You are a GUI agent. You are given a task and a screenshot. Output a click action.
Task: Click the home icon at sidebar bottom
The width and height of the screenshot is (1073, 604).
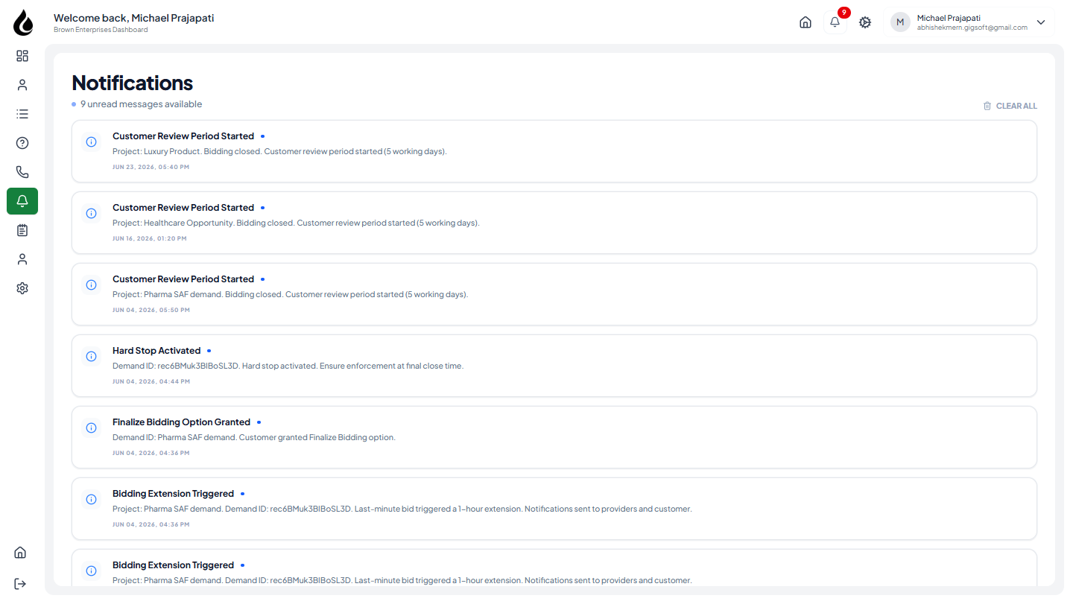[x=21, y=553]
